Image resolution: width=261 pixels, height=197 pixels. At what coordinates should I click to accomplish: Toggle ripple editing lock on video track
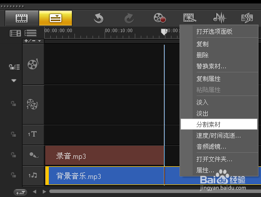(x=14, y=67)
